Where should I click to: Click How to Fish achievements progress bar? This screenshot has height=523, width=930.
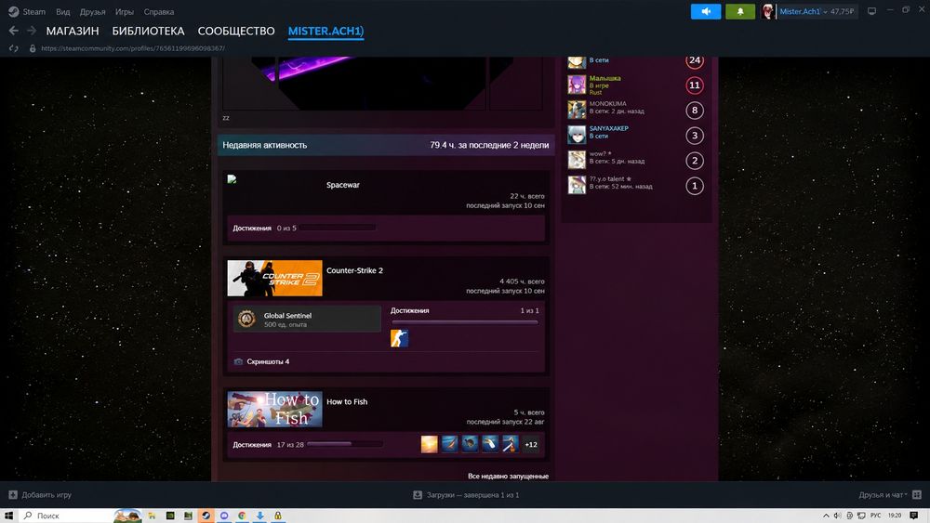point(345,444)
